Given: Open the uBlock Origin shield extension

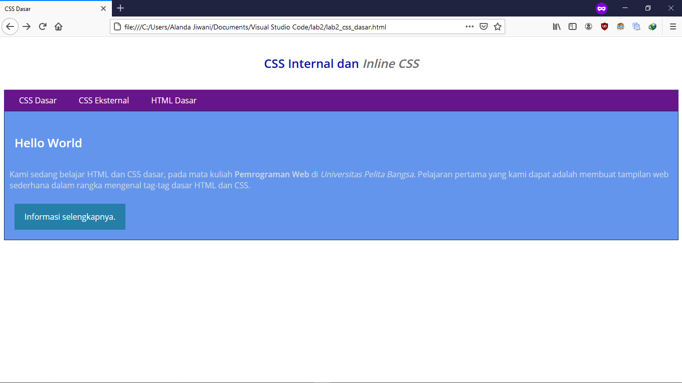Looking at the screenshot, I should pos(604,26).
